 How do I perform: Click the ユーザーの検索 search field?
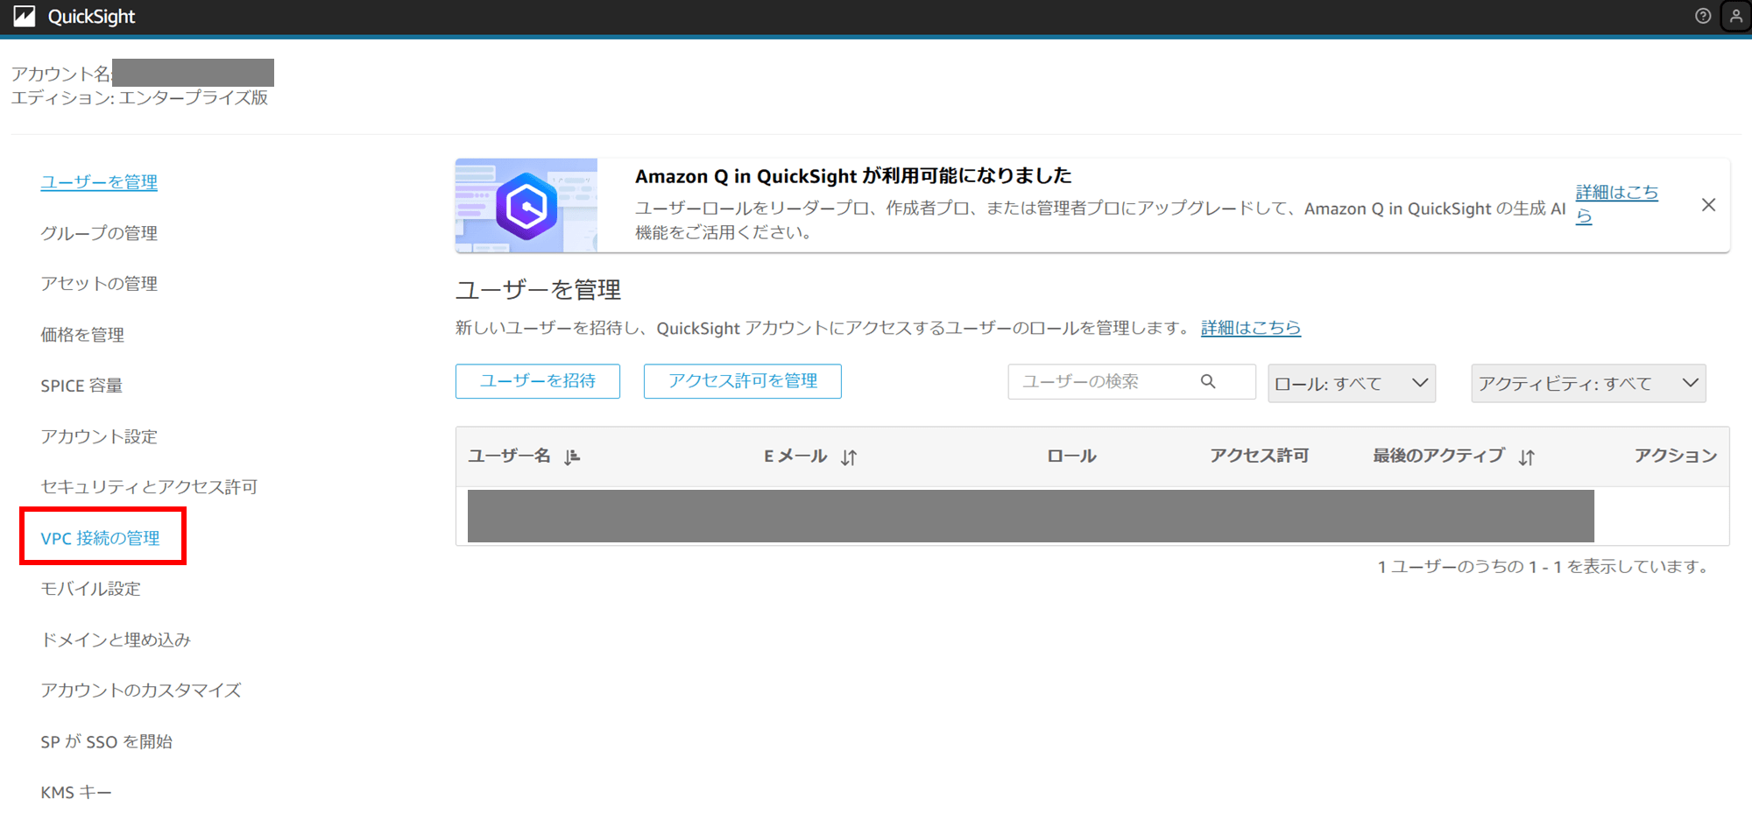(x=1132, y=382)
